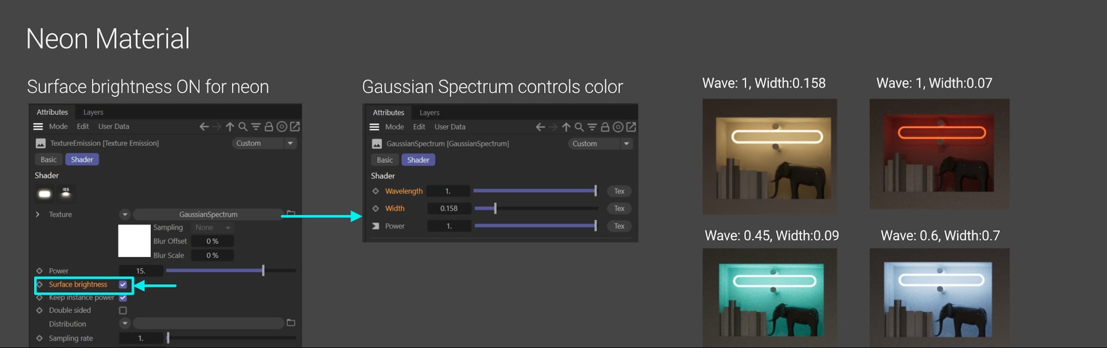Click search icon in TextureEmission panel
1107x348 pixels.
tap(242, 126)
